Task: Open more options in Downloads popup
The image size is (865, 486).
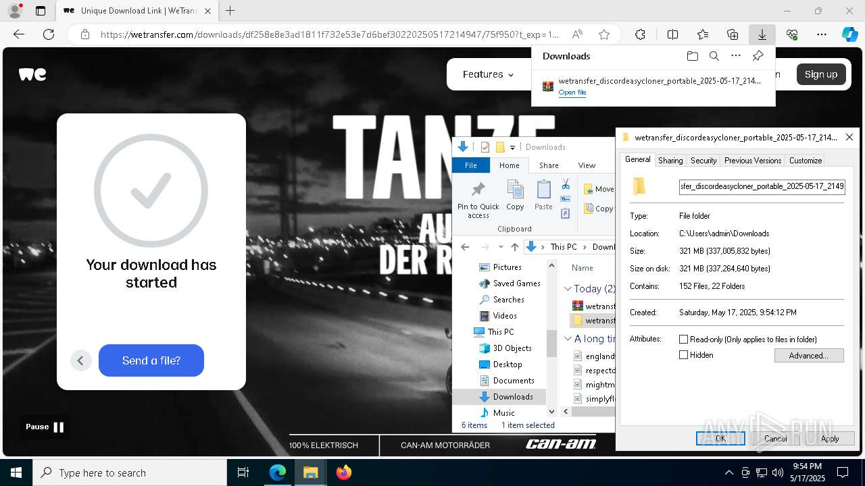Action: tap(736, 56)
